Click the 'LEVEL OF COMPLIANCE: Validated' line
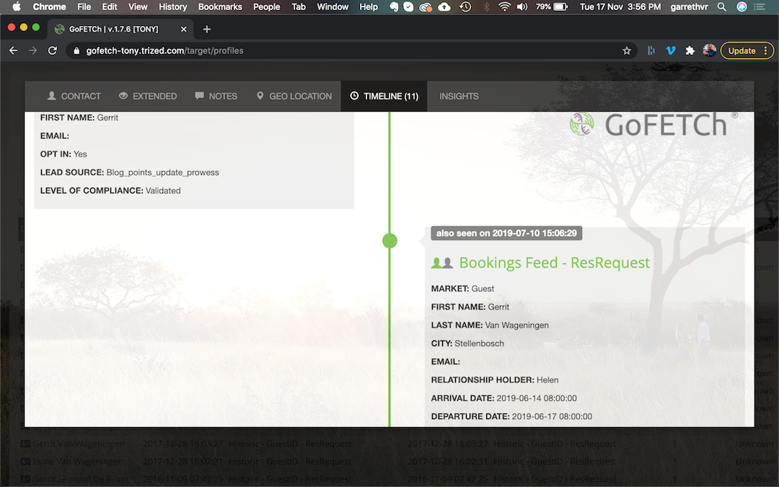This screenshot has width=779, height=487. 110,190
